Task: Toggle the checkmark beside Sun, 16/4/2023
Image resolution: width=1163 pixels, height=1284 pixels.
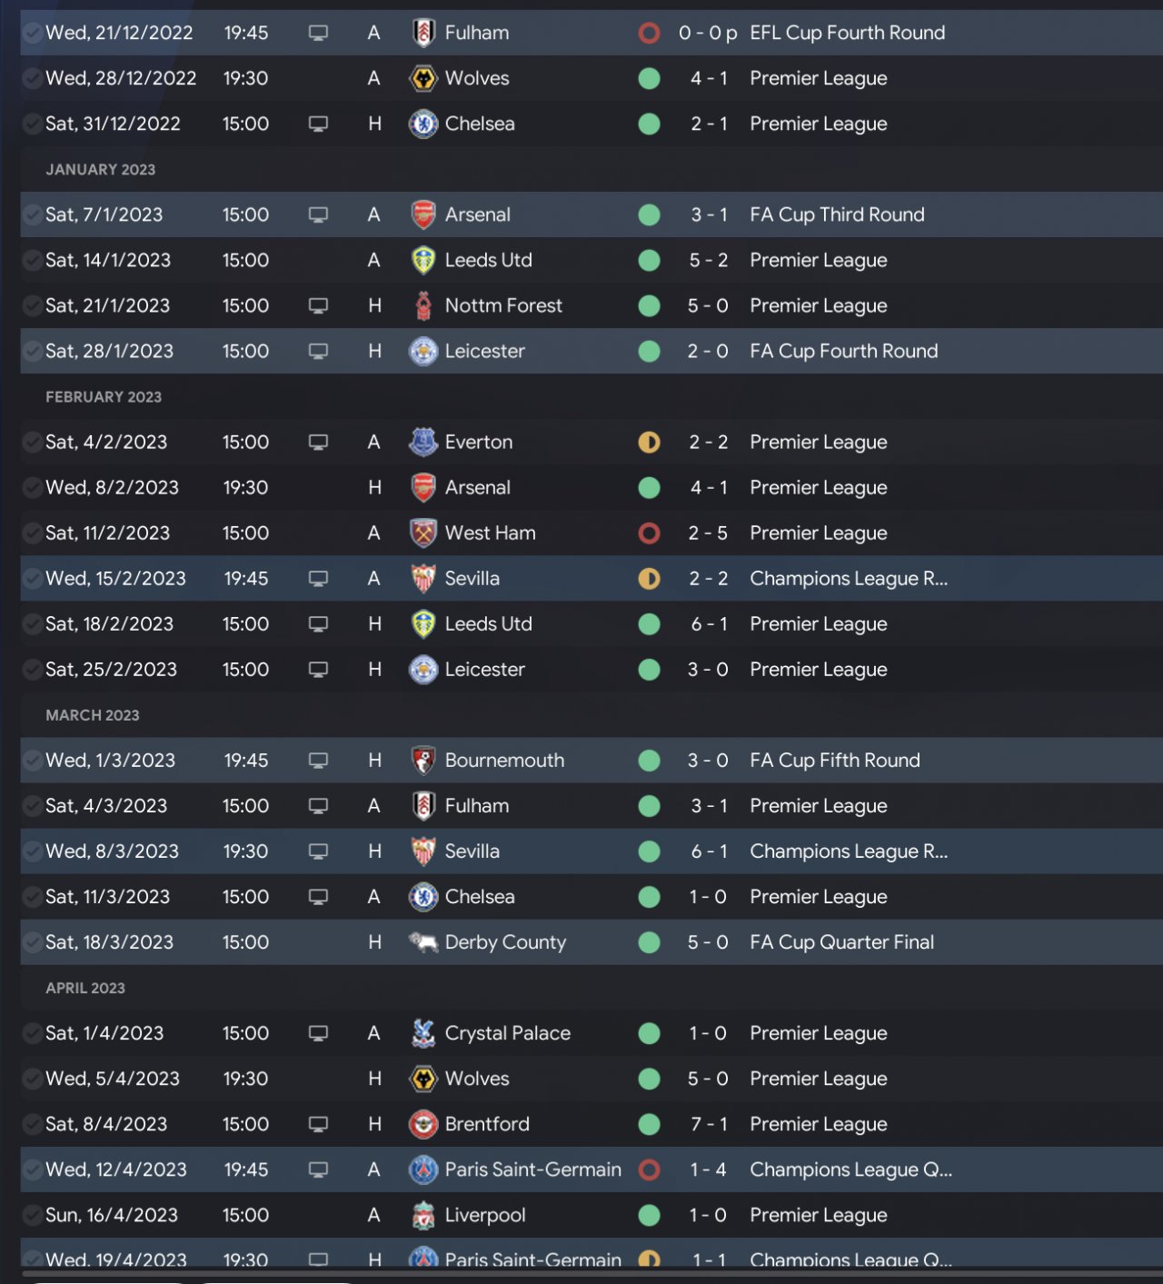Action: [33, 1215]
